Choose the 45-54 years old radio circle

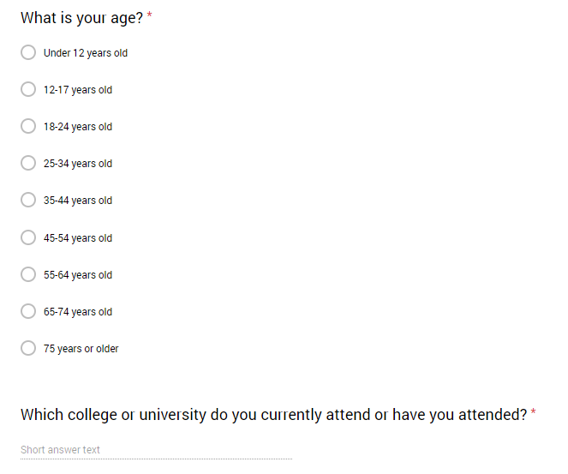[28, 237]
